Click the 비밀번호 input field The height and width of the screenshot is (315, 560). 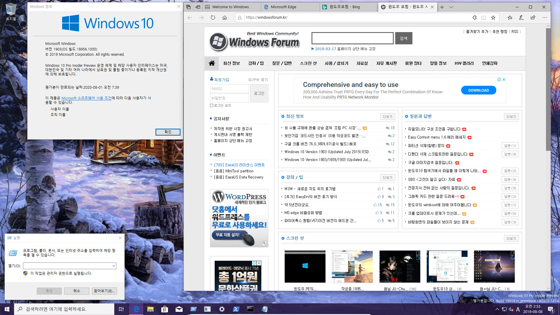click(230, 98)
